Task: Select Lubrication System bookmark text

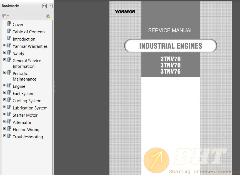Action: pos(30,108)
